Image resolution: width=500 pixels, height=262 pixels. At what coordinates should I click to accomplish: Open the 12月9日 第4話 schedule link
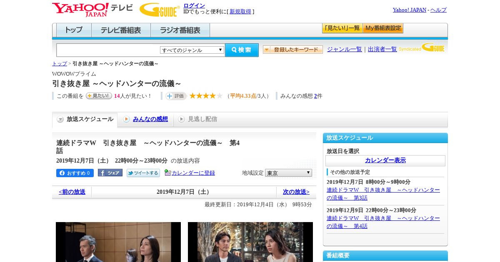click(x=383, y=222)
